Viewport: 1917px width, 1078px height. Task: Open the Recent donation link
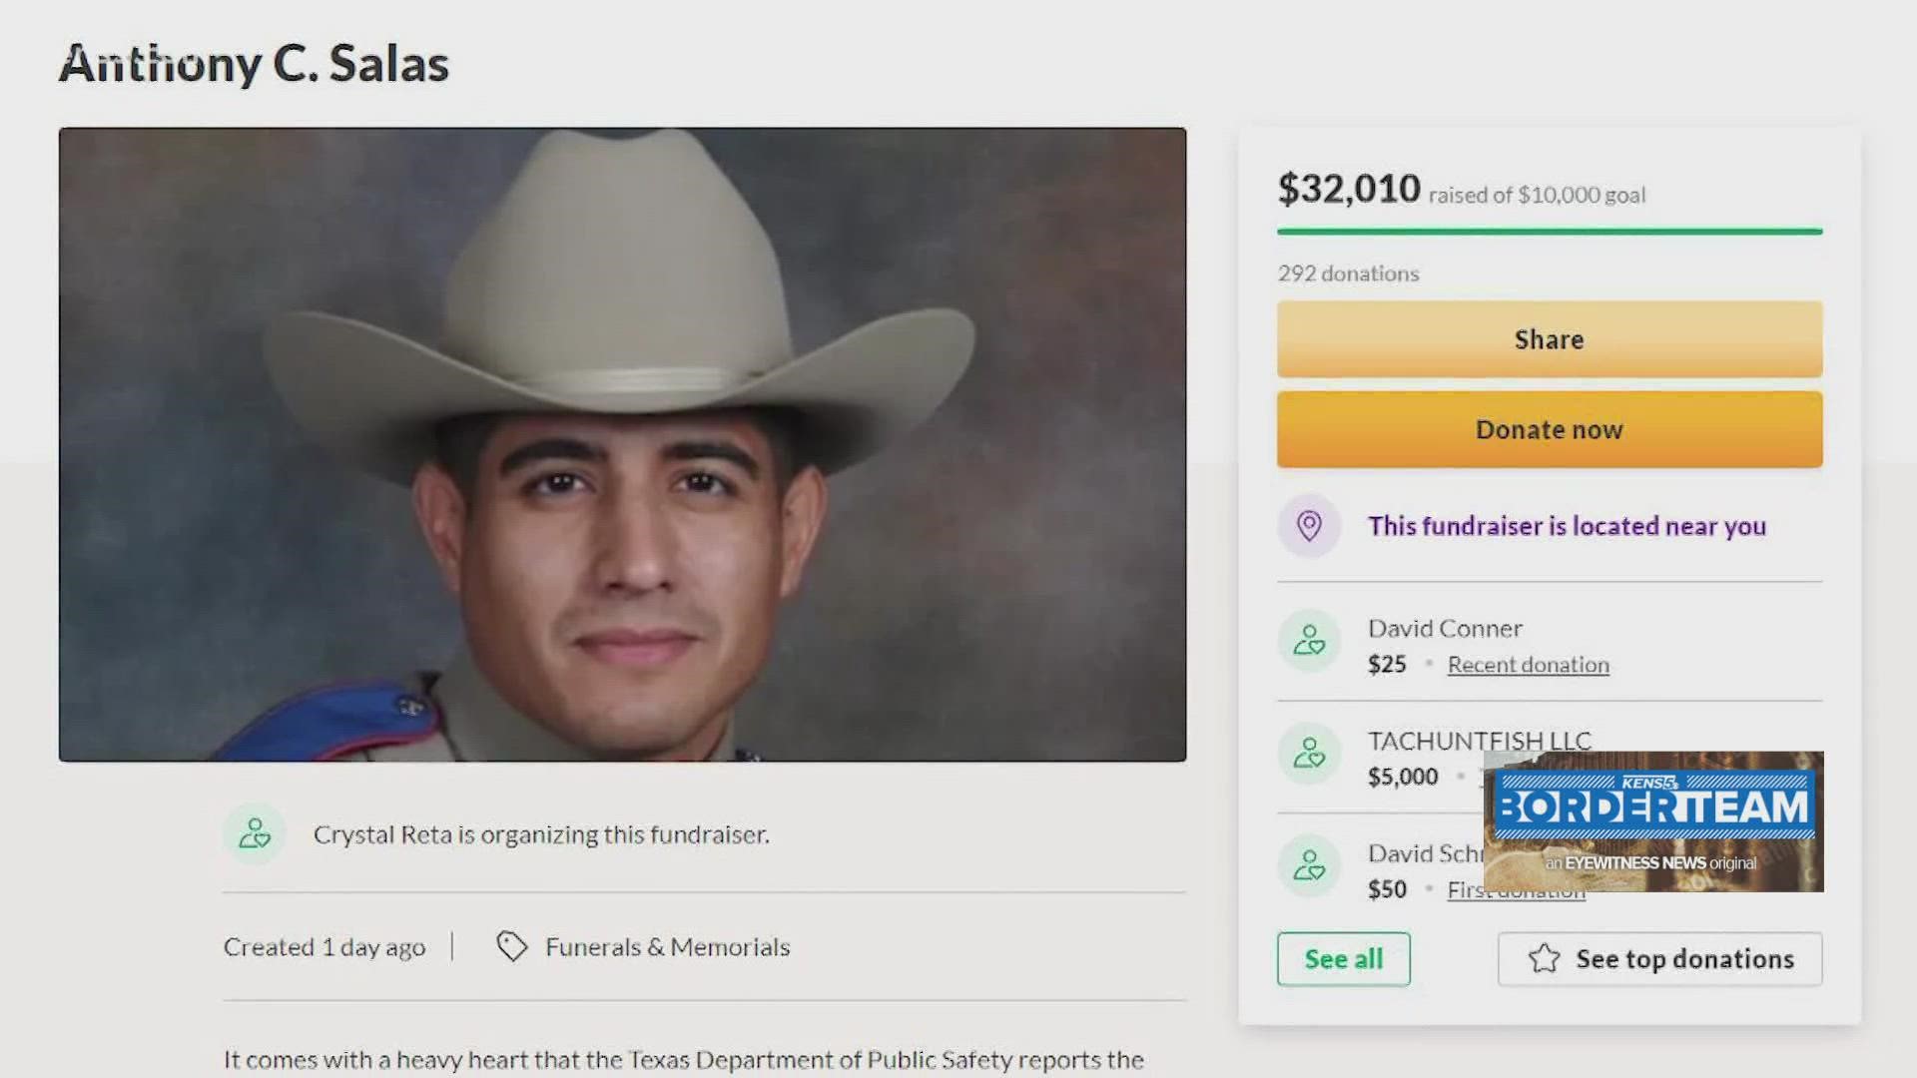click(x=1527, y=664)
